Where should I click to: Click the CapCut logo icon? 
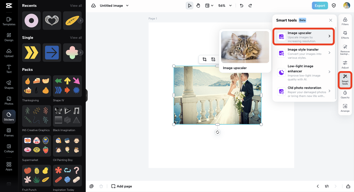[9, 6]
